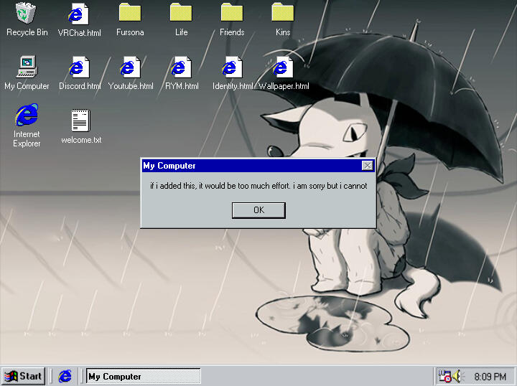This screenshot has width=517, height=386.
Task: Select the My Computer desktop icon
Action: point(27,67)
